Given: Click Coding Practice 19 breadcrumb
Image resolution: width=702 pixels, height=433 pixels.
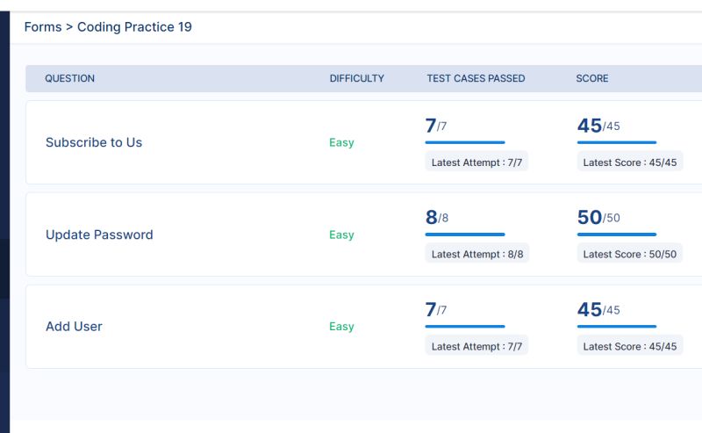Looking at the screenshot, I should pyautogui.click(x=134, y=27).
